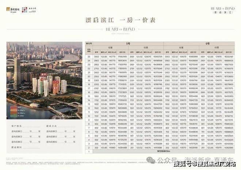Click room 3002 under building 5

[x=96, y=57]
